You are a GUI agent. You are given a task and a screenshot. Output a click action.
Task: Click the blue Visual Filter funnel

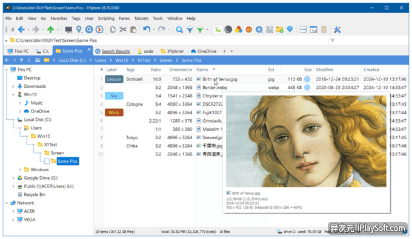point(190,30)
